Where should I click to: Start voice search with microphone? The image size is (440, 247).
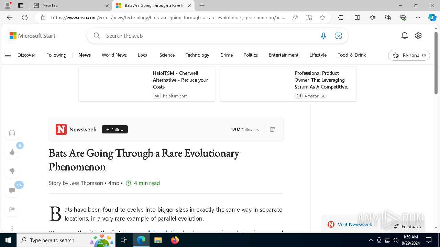pos(323,36)
